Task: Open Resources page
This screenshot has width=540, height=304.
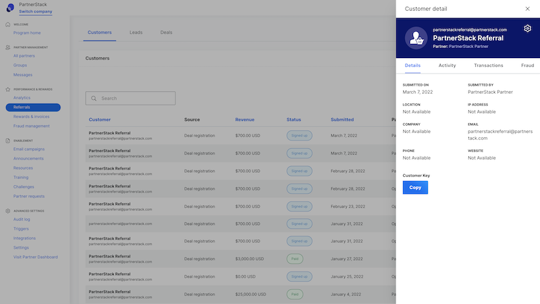Action: point(23,168)
